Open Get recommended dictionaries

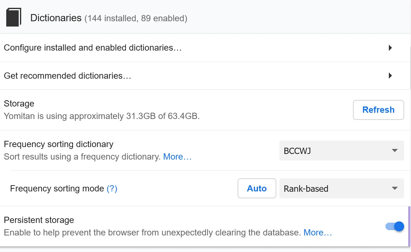click(x=67, y=76)
